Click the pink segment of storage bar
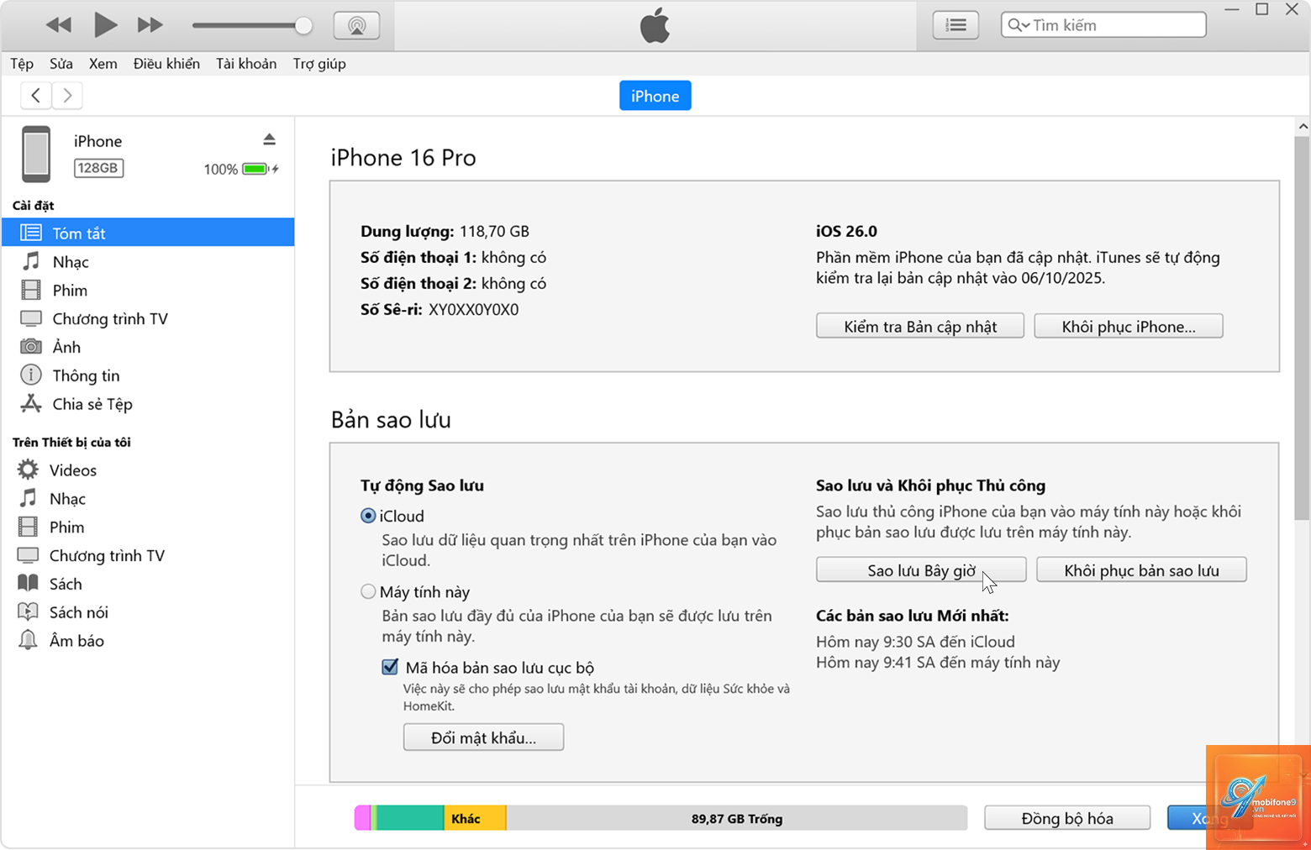The height and width of the screenshot is (850, 1311). click(362, 818)
